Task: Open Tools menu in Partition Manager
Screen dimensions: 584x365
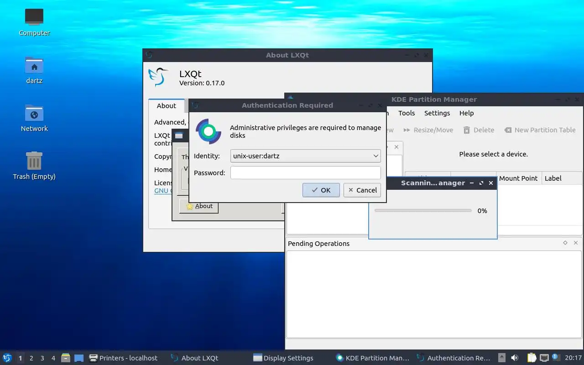Action: click(407, 113)
